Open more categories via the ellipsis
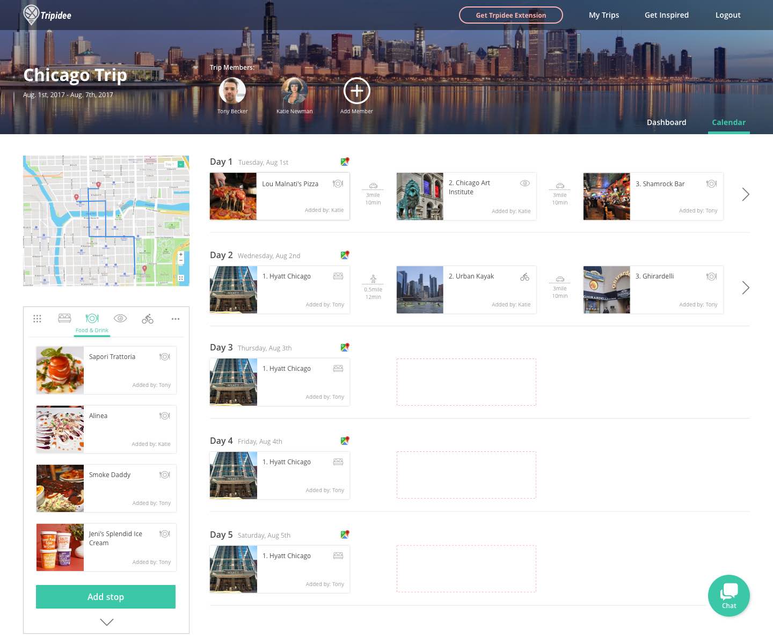773x644 pixels. 175,319
